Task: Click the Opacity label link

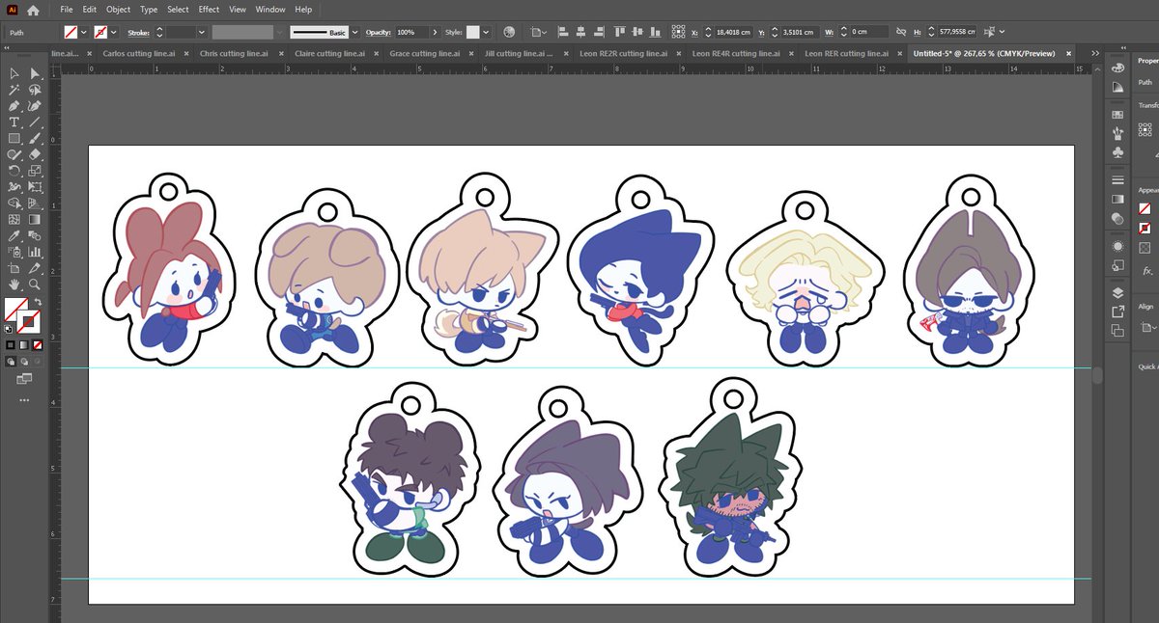Action: [x=377, y=32]
